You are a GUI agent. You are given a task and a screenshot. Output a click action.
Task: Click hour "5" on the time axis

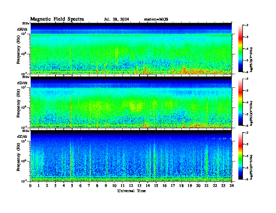[72, 186]
